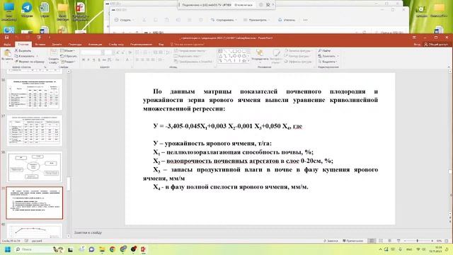Select slide 37 thumbnail with table
Image resolution: width=453 pixels, height=255 pixels.
pyautogui.click(x=35, y=130)
